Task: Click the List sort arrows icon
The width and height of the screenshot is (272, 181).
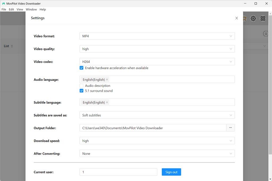Action: point(12,46)
